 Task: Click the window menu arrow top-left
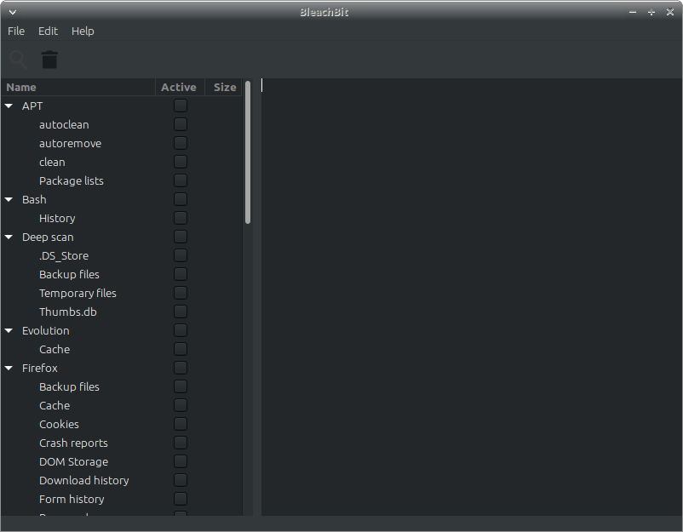pos(12,12)
